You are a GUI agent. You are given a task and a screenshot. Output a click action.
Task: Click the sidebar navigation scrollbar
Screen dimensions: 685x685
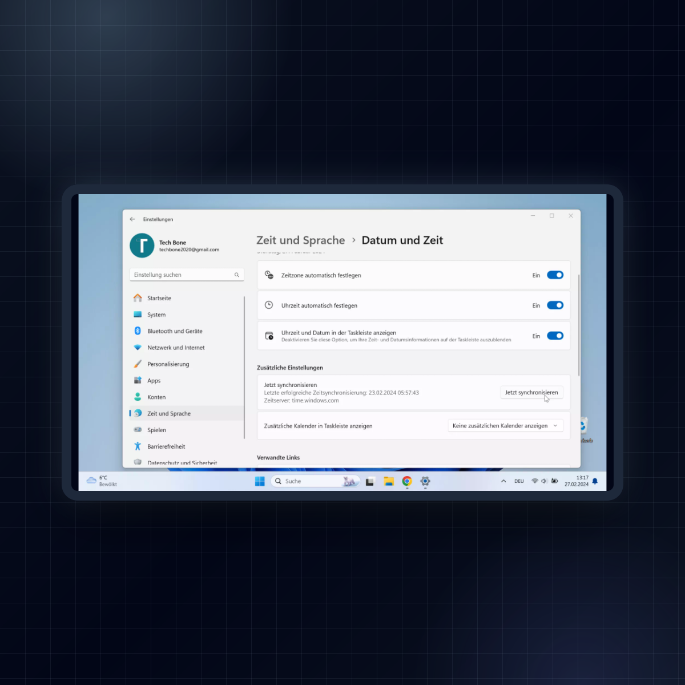(x=244, y=367)
